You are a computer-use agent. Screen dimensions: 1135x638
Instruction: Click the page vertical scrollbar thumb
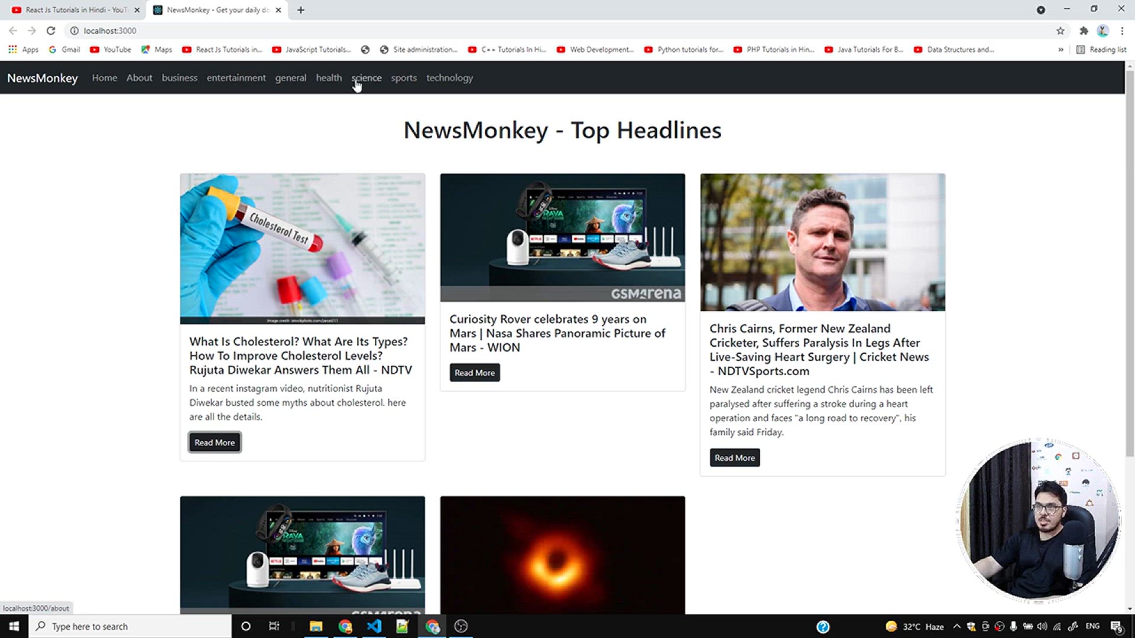pyautogui.click(x=1130, y=263)
